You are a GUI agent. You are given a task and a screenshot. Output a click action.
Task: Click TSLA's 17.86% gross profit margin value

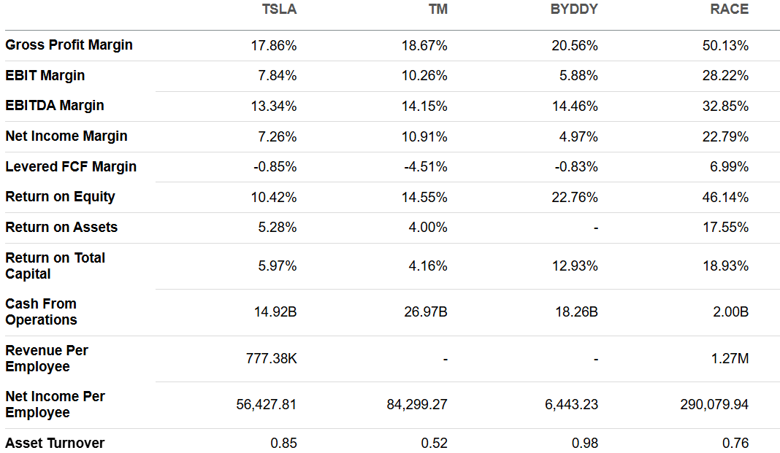tap(275, 46)
